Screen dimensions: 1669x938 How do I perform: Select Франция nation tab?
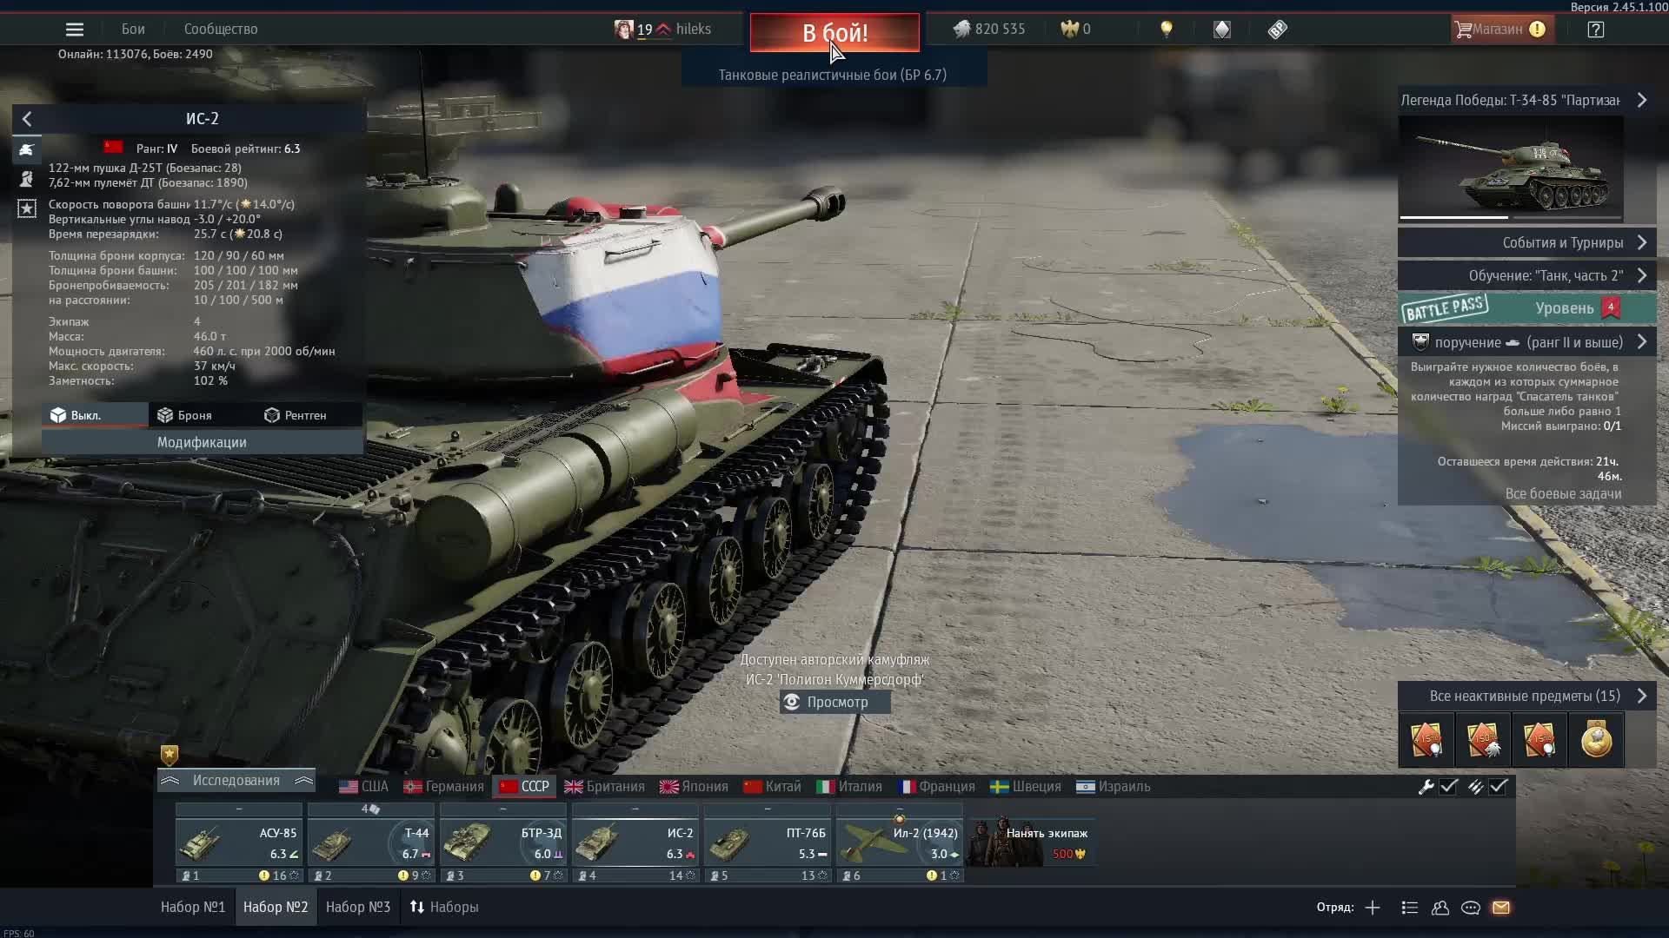(x=936, y=786)
